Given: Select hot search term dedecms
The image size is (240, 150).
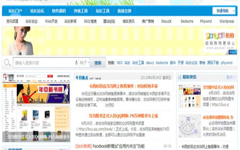Looking at the screenshot, I should pyautogui.click(x=162, y=63).
